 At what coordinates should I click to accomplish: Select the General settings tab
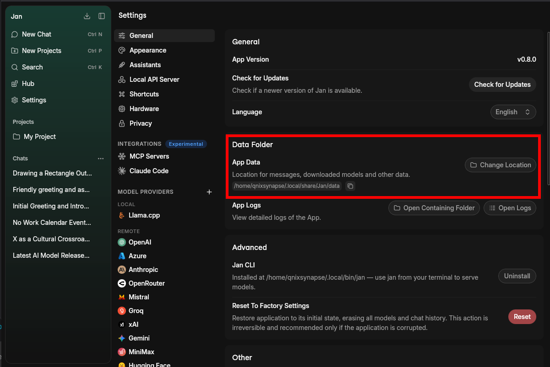point(164,36)
